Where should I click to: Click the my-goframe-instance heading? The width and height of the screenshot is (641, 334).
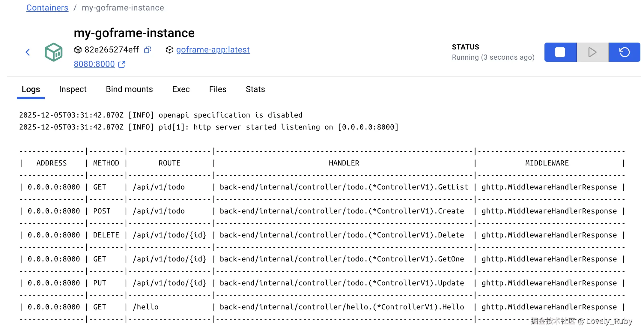pos(134,33)
